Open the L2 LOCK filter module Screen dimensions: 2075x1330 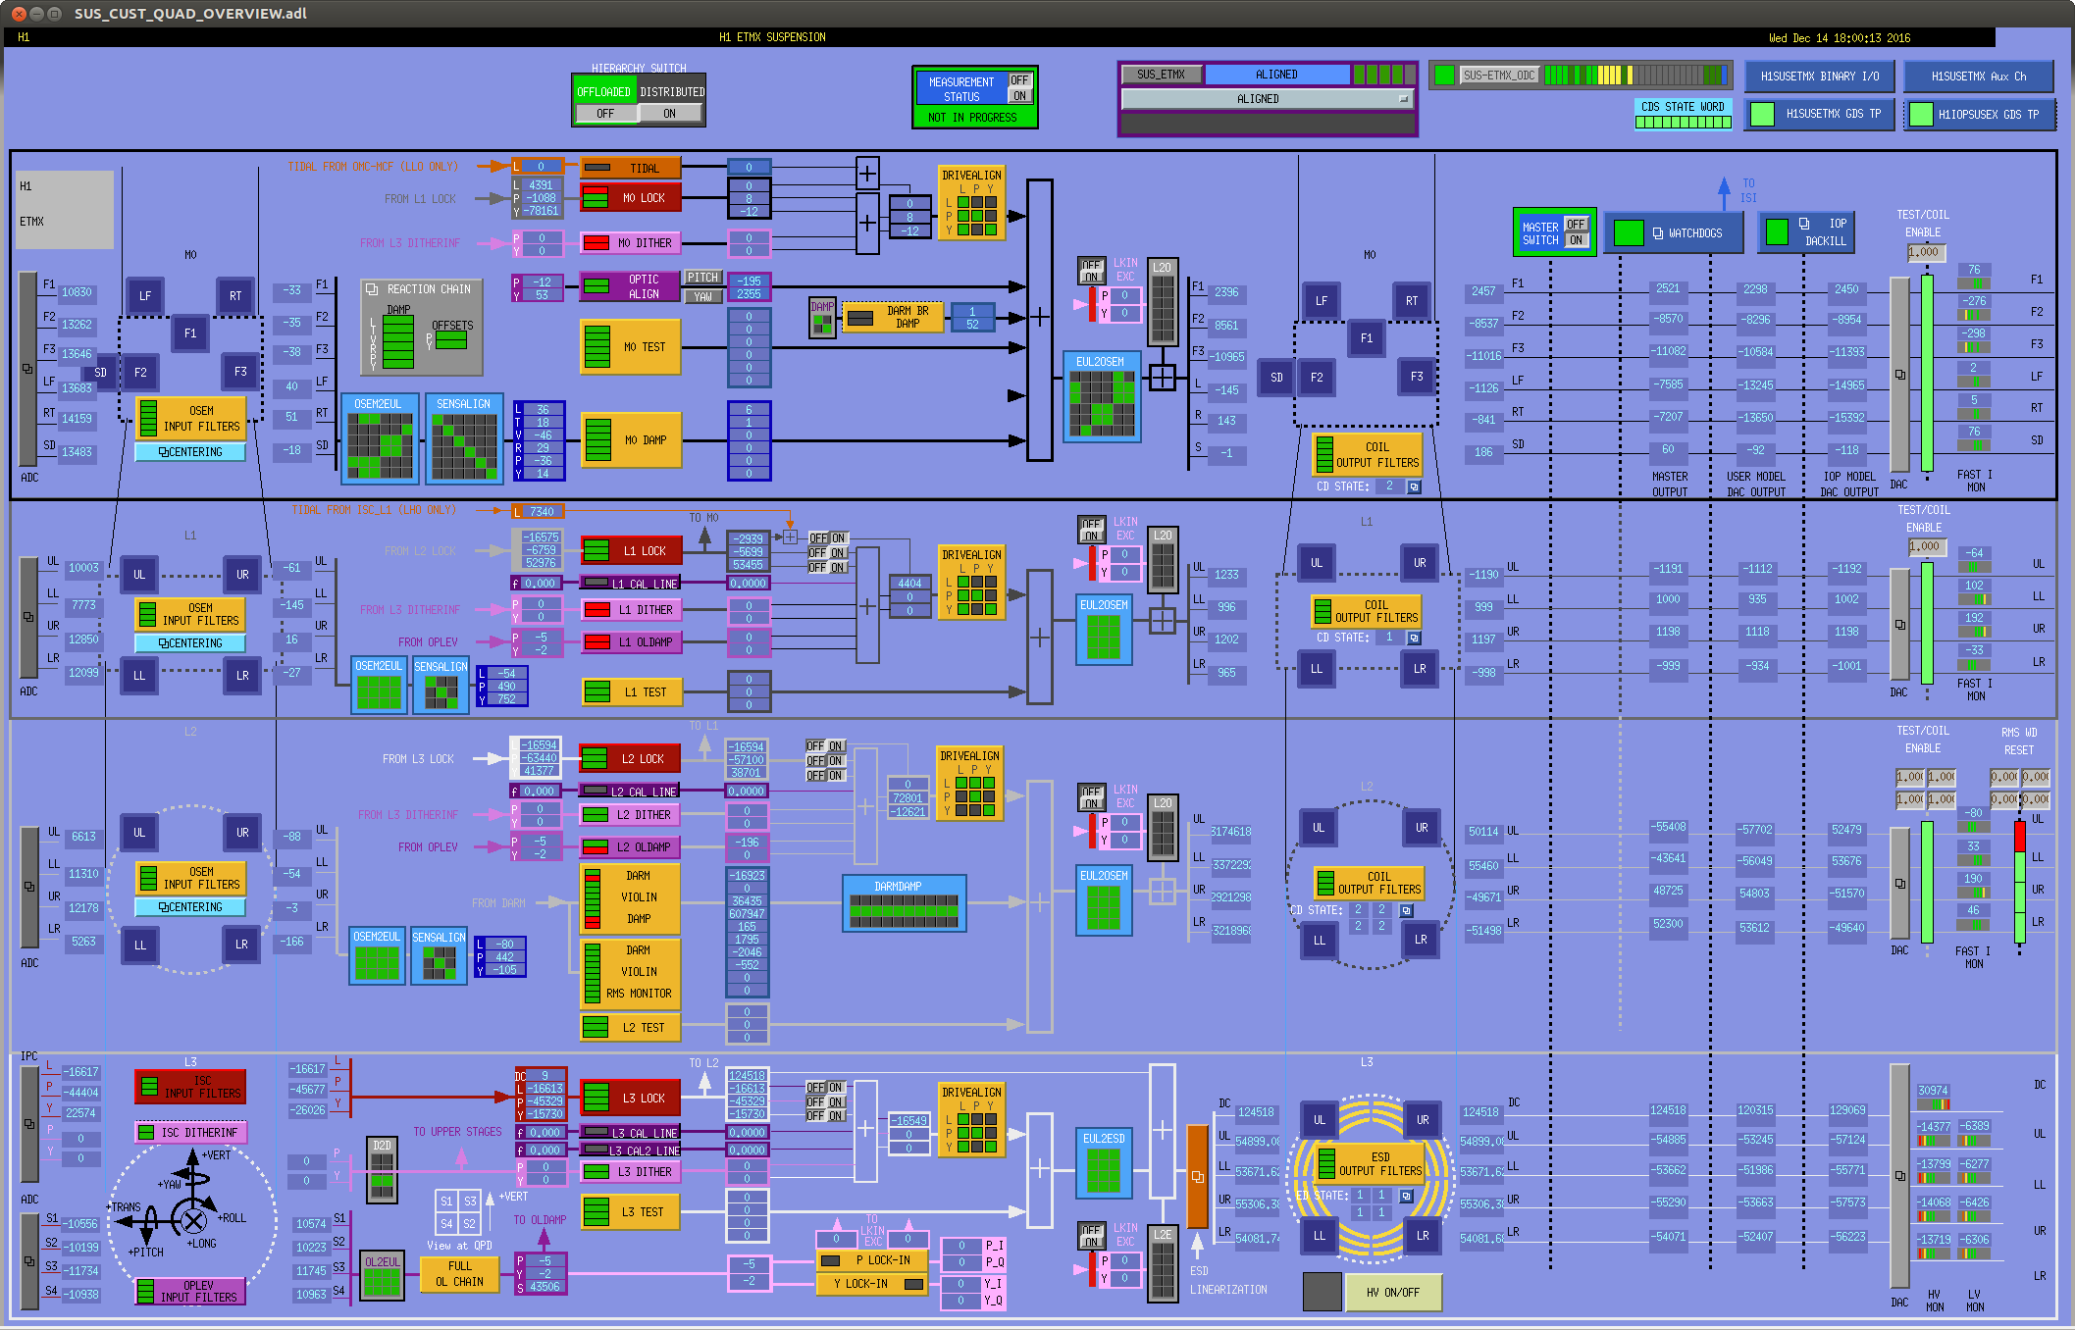pyautogui.click(x=630, y=759)
